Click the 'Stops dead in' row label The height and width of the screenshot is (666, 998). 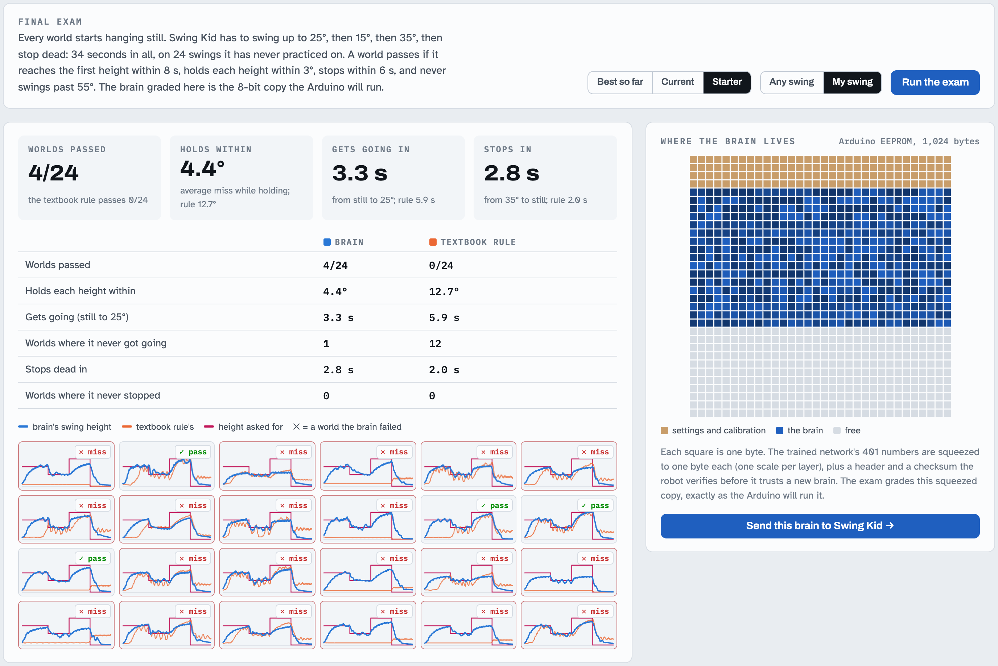pos(56,370)
